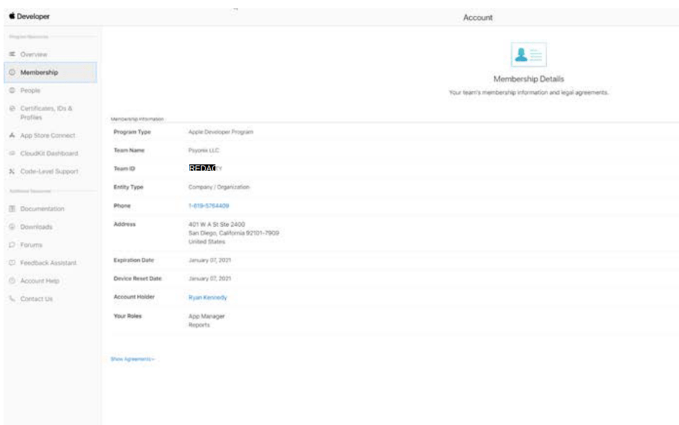
Task: Go to the People page
Action: (x=30, y=90)
